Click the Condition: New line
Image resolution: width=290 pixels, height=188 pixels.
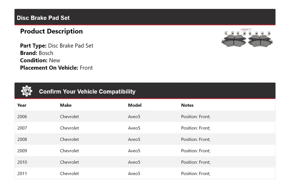pyautogui.click(x=40, y=60)
